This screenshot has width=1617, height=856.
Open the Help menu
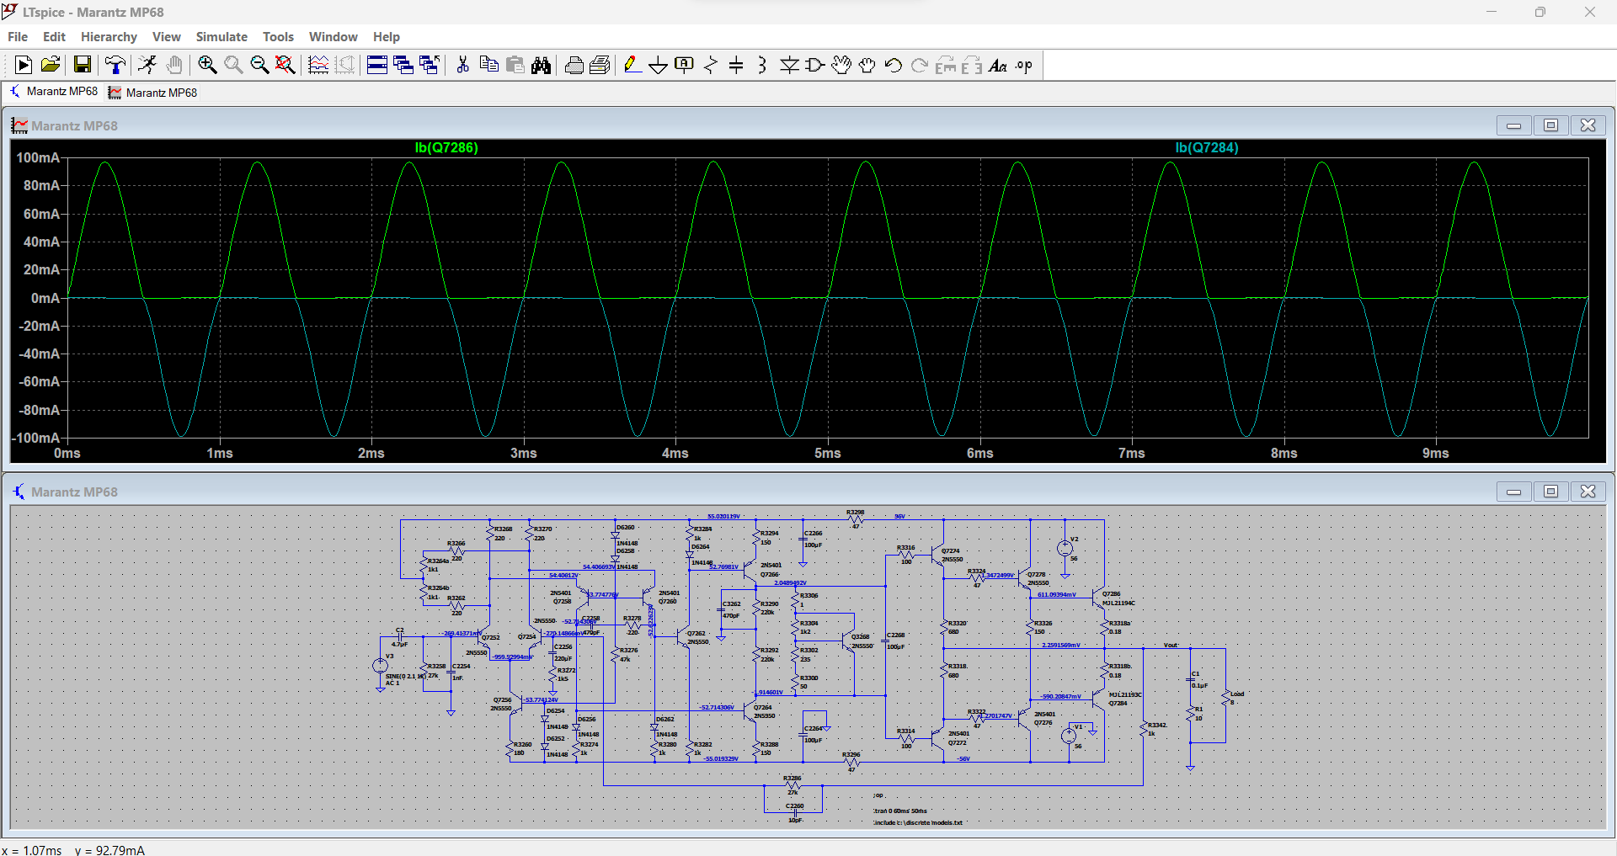coord(387,37)
